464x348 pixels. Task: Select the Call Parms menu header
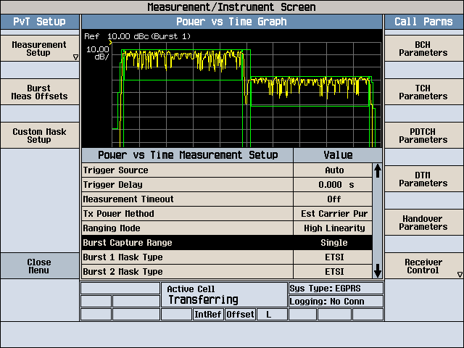tap(423, 22)
